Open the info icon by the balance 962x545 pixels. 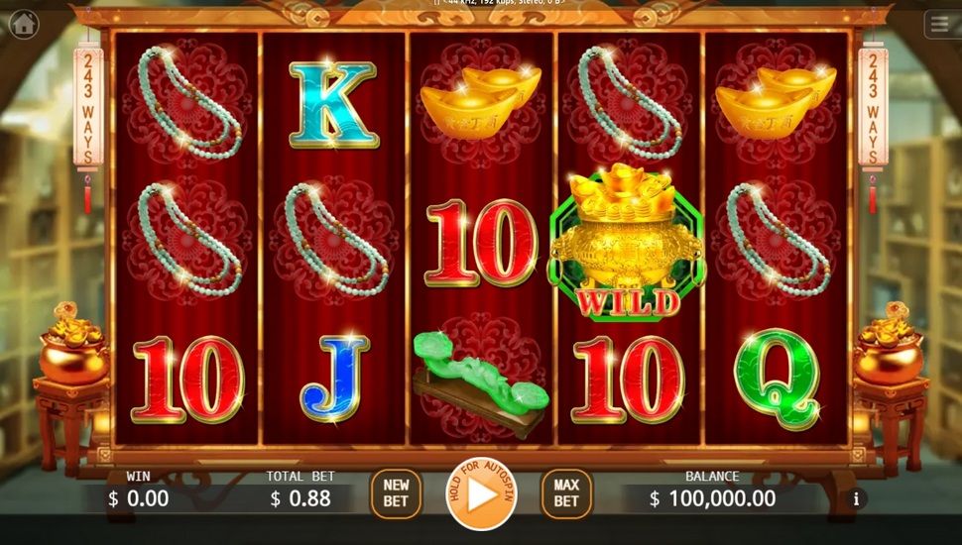[857, 498]
